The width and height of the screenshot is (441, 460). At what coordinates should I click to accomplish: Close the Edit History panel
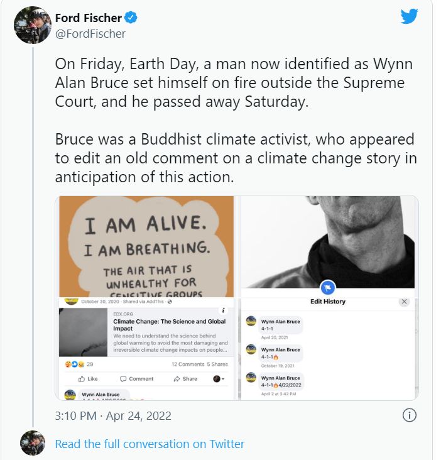(x=404, y=302)
